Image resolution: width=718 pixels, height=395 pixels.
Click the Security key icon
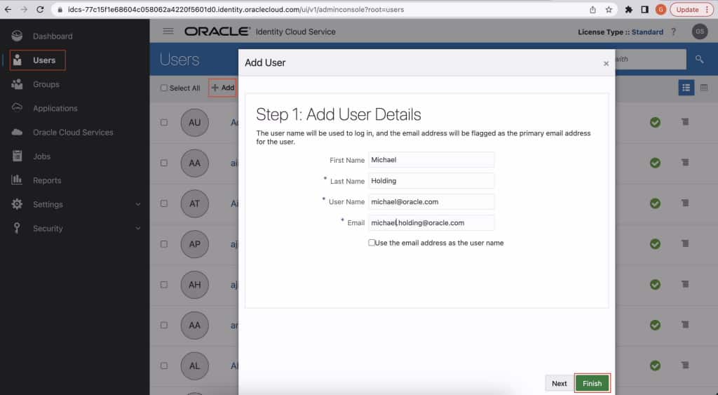(17, 228)
